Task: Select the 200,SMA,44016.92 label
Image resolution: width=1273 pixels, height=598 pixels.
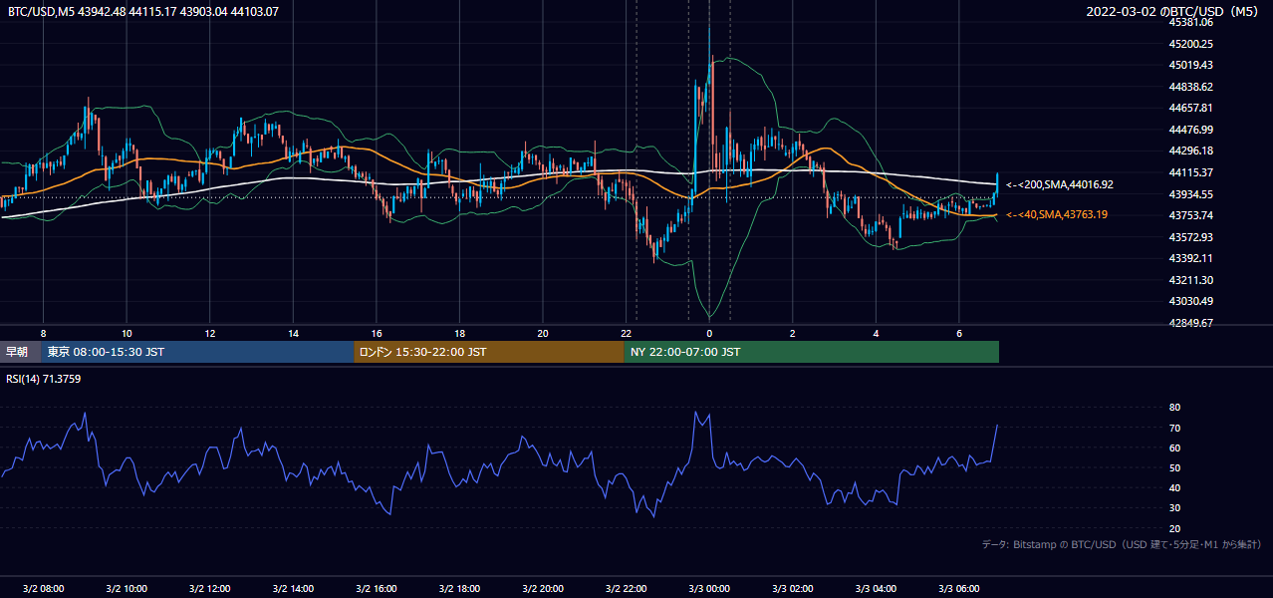Action: point(1060,184)
